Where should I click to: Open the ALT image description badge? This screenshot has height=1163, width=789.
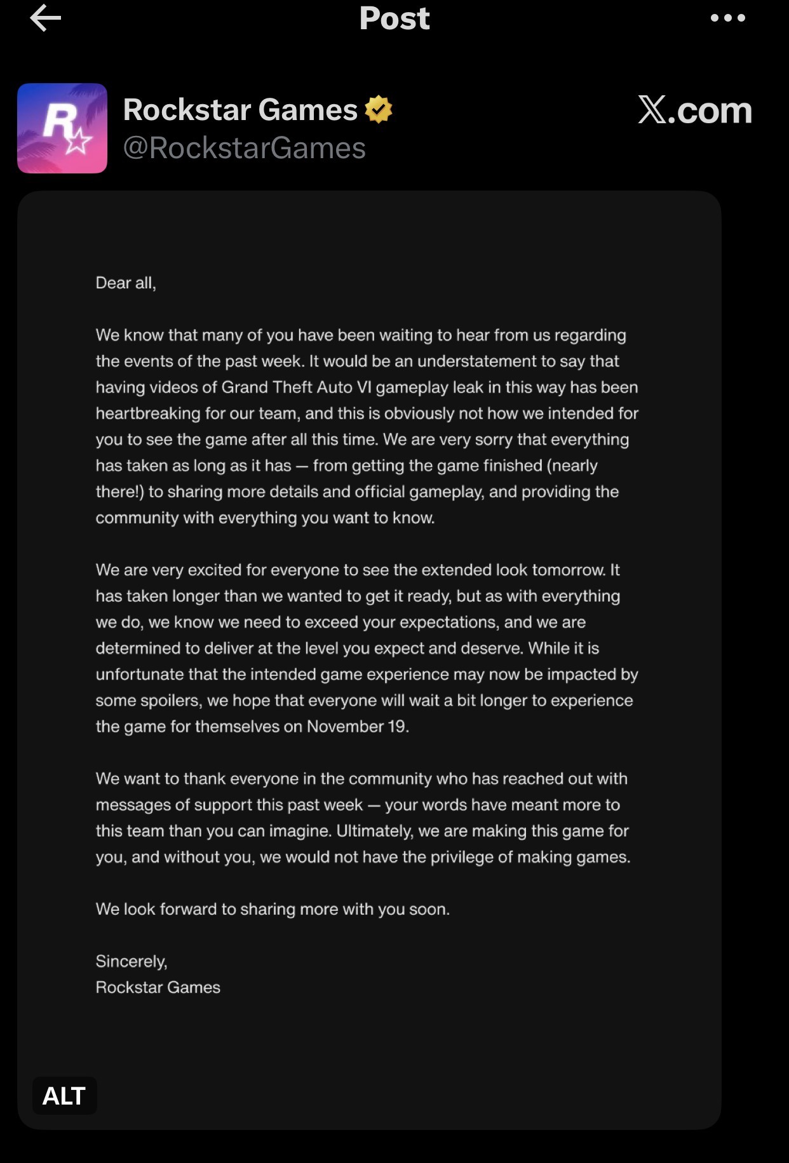click(x=64, y=1096)
